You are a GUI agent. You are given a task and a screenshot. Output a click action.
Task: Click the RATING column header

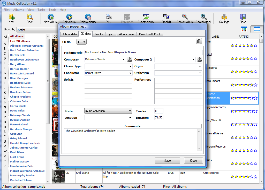[x=244, y=37]
